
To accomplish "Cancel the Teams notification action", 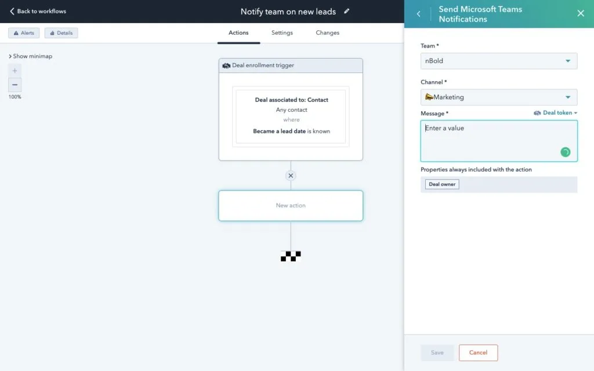I will pyautogui.click(x=478, y=352).
